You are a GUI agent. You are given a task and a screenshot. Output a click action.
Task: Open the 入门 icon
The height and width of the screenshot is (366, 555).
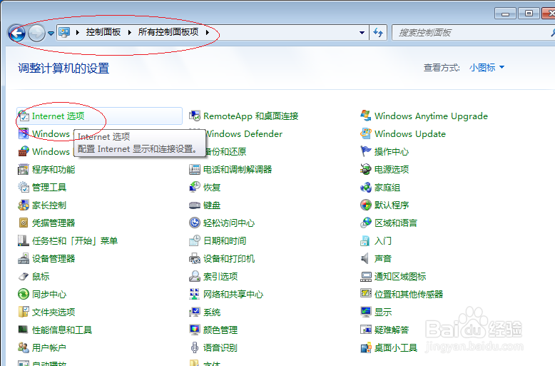point(366,240)
